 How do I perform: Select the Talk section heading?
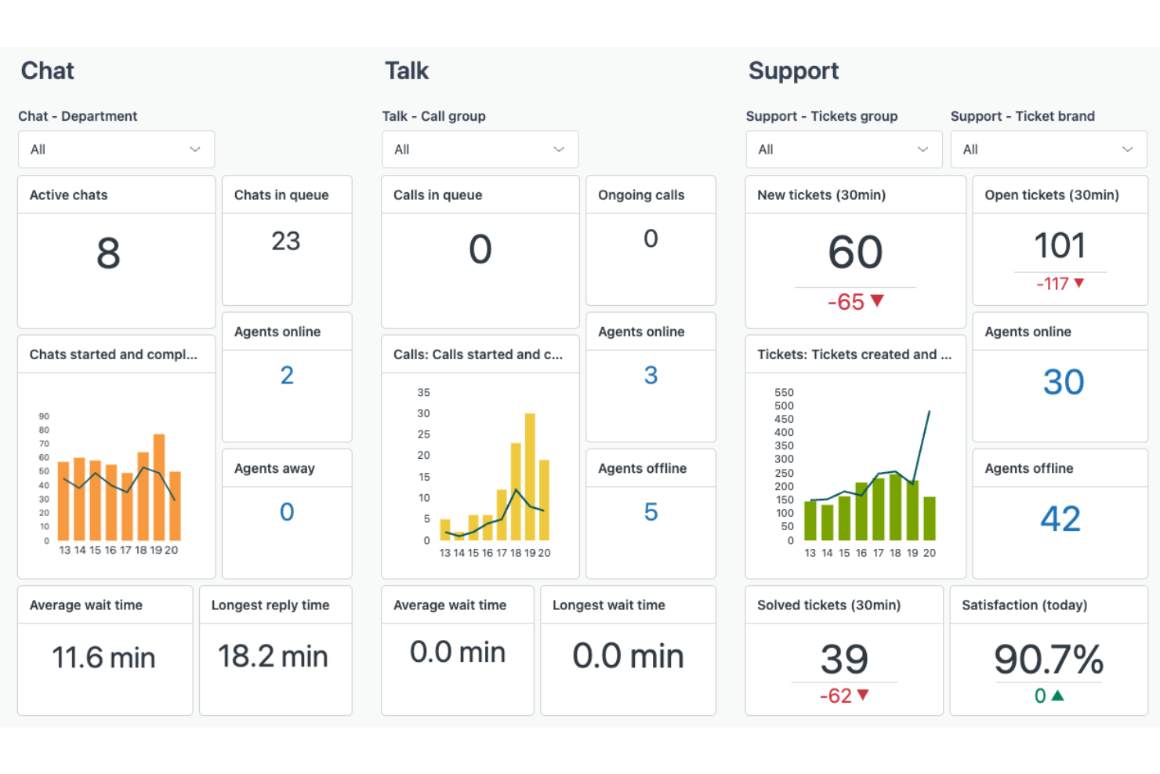coord(407,71)
